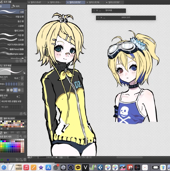The height and width of the screenshot is (171, 170).
Task: Open the 도구 그룹 panel tab
Action: pos(6,2)
